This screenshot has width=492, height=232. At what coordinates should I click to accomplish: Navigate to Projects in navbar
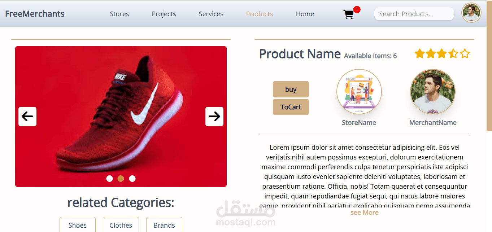tap(164, 14)
